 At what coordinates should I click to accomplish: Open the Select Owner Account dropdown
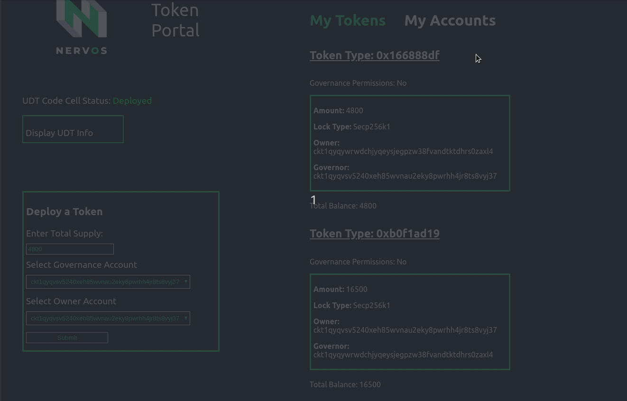pyautogui.click(x=108, y=318)
